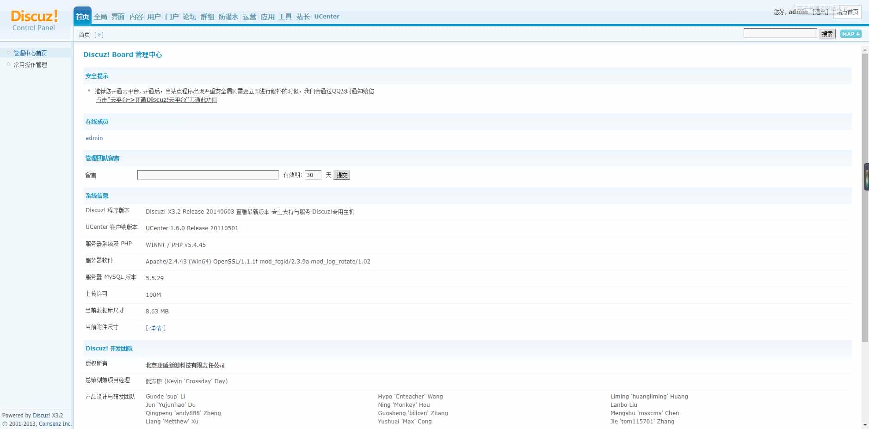This screenshot has width=869, height=429.
Task: Click 查看最新版本 link
Action: coord(253,212)
